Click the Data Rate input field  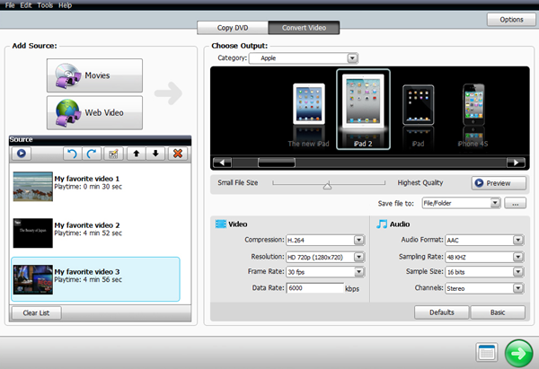click(315, 288)
